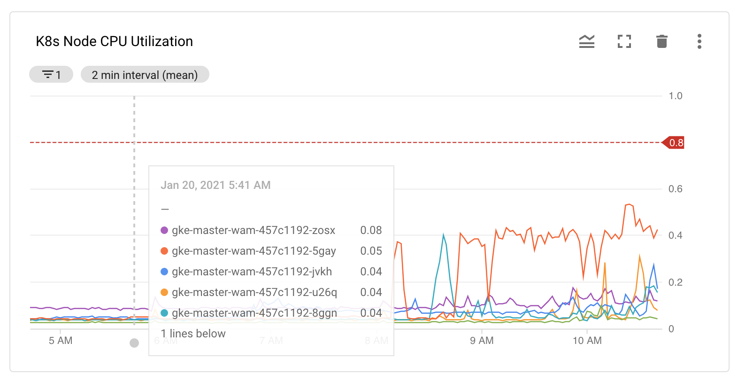738x382 pixels.
Task: Toggle the 2 min interval (mean) chip
Action: click(145, 74)
